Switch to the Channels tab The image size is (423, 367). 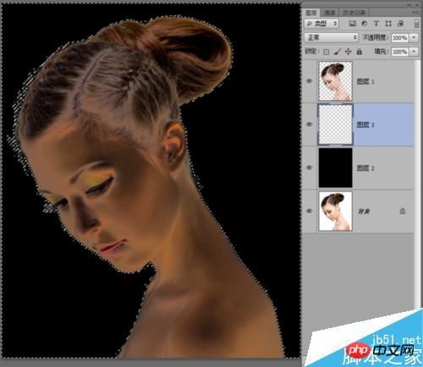pos(329,13)
